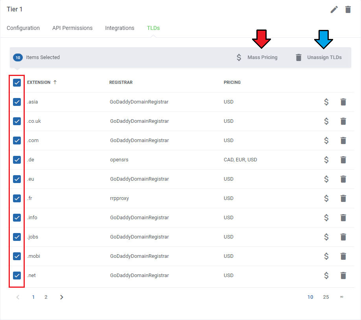This screenshot has height=320, width=361.
Task: Click the trash icon beside Tier 1 title
Action: pos(348,9)
